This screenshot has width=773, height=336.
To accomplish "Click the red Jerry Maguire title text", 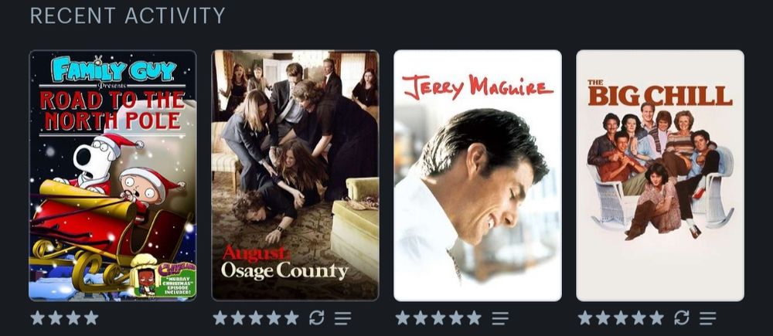I will tap(477, 87).
